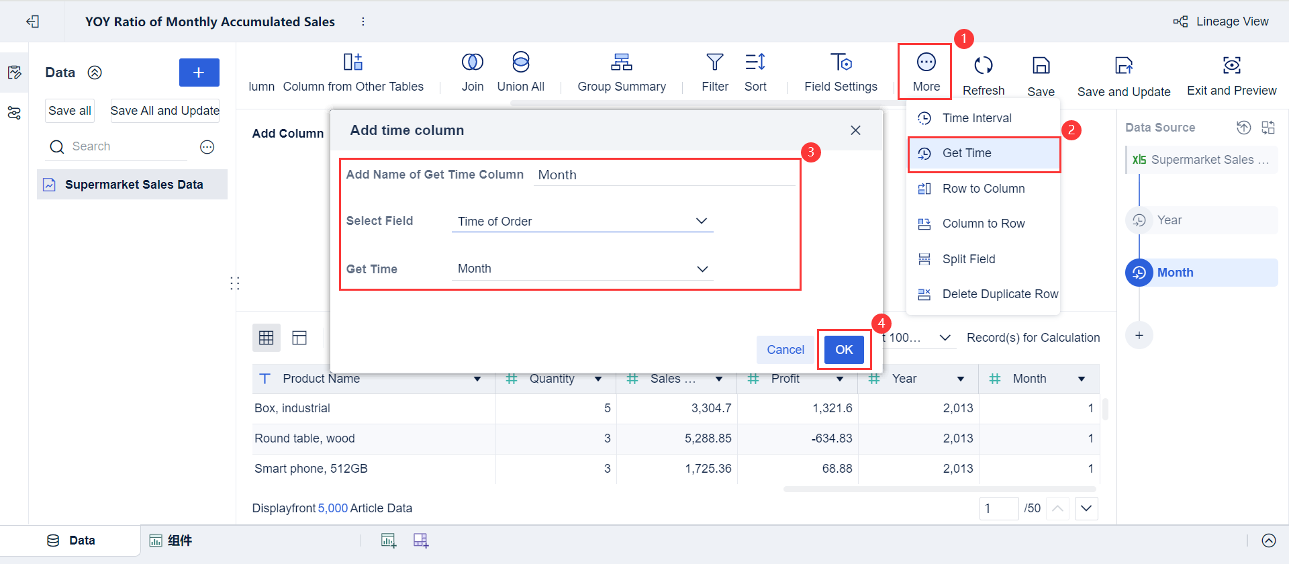The image size is (1289, 564).
Task: Confirm with the OK button
Action: point(844,350)
